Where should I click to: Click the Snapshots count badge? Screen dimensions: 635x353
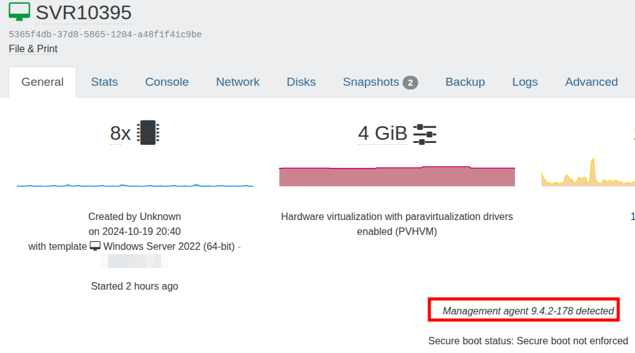tap(410, 83)
